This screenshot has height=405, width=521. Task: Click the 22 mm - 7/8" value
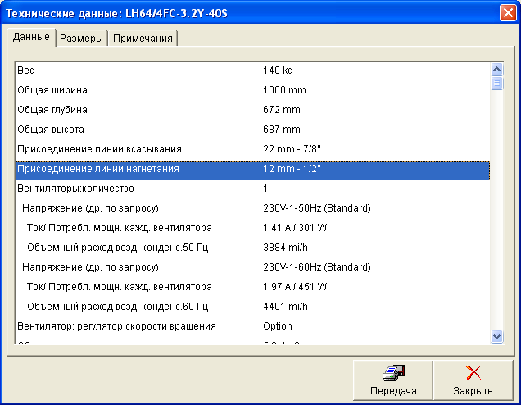tap(292, 149)
